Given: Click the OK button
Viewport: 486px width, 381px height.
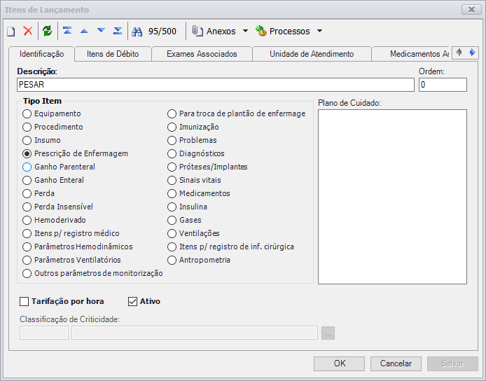Looking at the screenshot, I should point(339,363).
